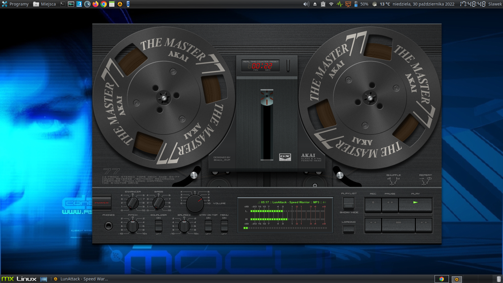This screenshot has height=283, width=503.
Task: Click the left tape reel
Action: [164, 97]
